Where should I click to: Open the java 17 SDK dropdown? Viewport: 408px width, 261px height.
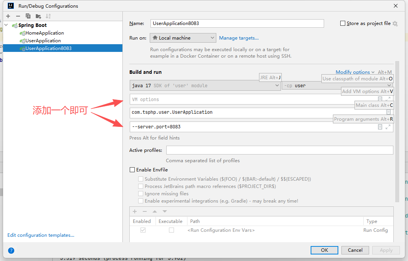pos(205,85)
